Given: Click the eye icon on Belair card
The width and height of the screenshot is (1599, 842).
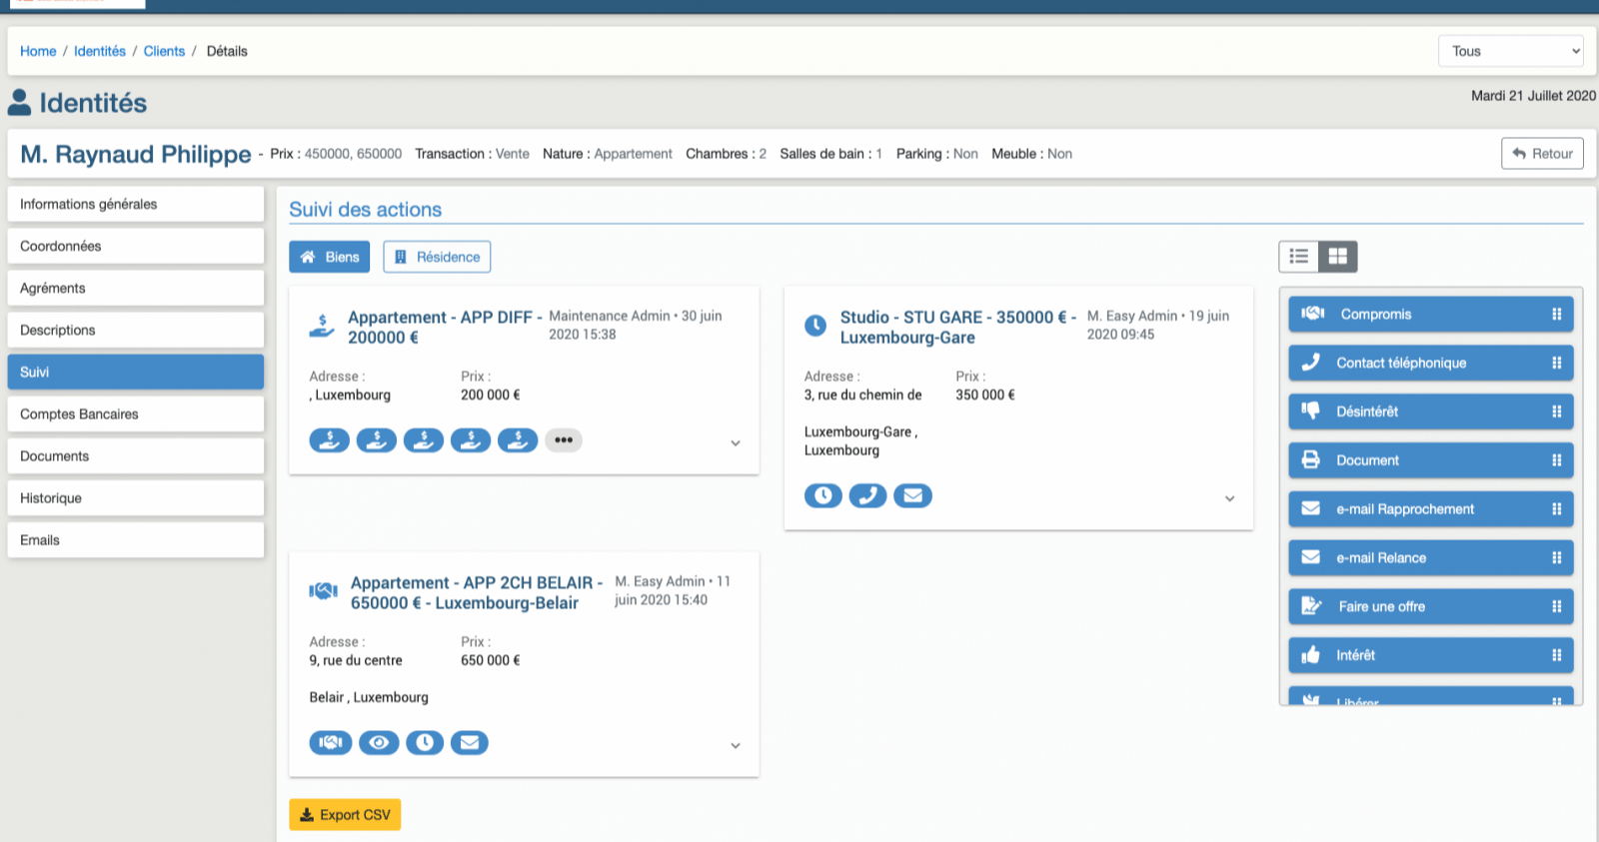Looking at the screenshot, I should [x=379, y=742].
